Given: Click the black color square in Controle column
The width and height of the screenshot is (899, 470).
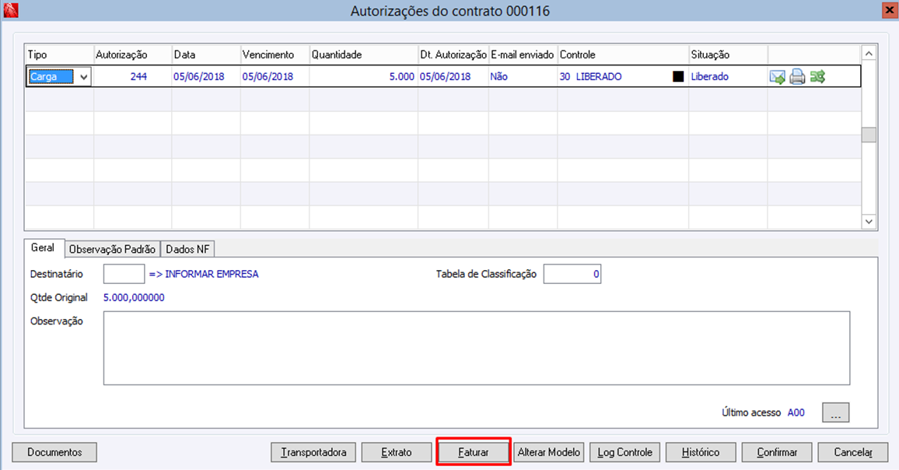Looking at the screenshot, I should [677, 76].
